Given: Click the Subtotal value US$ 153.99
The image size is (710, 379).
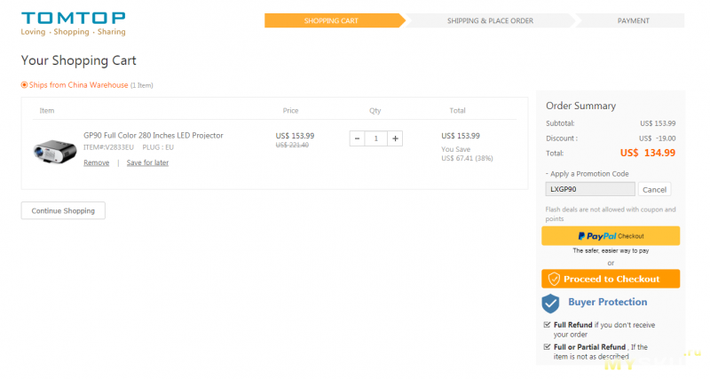Looking at the screenshot, I should [x=658, y=123].
